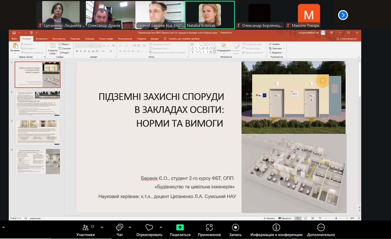Viewport: 391px width, 239px height.
Task: Open the Вставлення ribbon tab
Action: [x=41, y=39]
